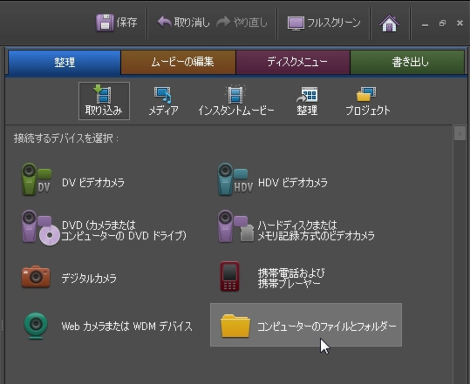The image size is (470, 384).
Task: Click the left panel edge grip
Action: tap(2, 326)
